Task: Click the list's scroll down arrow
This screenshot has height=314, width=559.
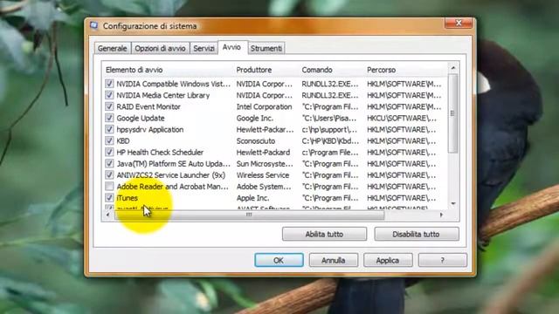Action: (x=453, y=203)
